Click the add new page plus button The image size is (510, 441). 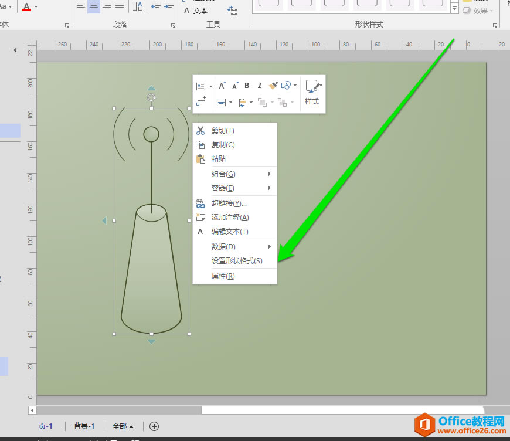pos(154,426)
